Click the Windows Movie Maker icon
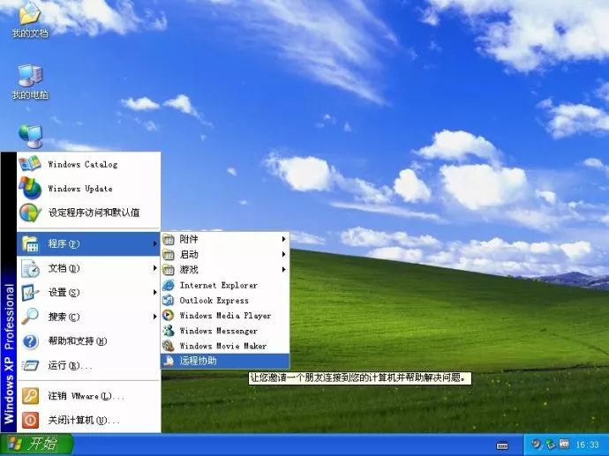609x456 pixels. 169,346
